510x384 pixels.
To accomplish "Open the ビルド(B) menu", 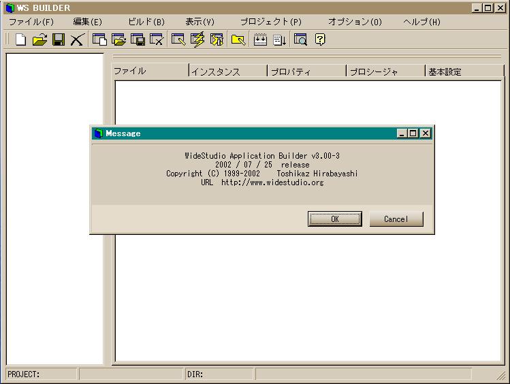I will 146,22.
